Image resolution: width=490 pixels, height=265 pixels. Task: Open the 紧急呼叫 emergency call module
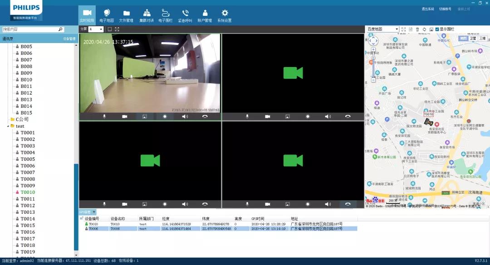tap(185, 15)
